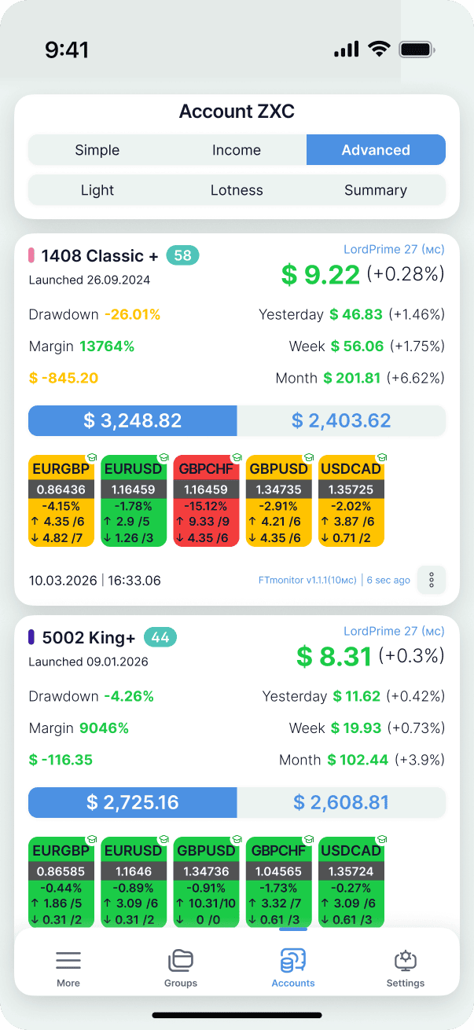Tap the 58 badge next to 1408 Classic +
Screen dimensions: 474x1030
[182, 255]
